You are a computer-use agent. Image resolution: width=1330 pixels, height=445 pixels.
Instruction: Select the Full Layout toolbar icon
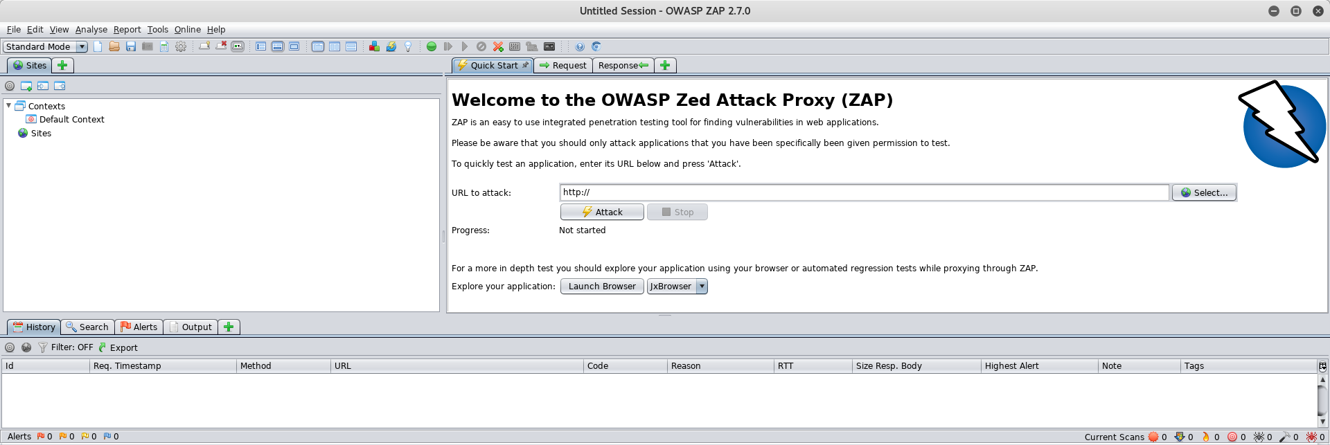[x=294, y=46]
